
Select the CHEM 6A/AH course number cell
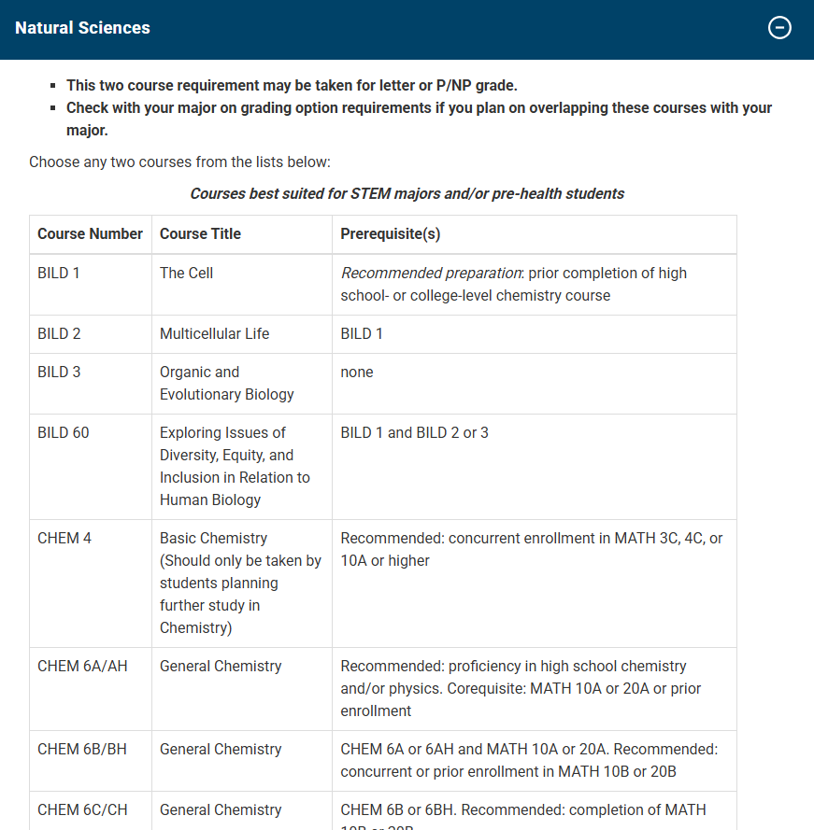point(82,667)
